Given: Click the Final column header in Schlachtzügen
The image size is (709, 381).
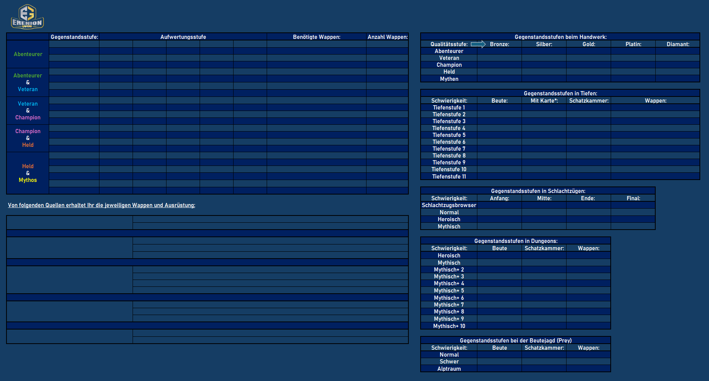Looking at the screenshot, I should [633, 198].
